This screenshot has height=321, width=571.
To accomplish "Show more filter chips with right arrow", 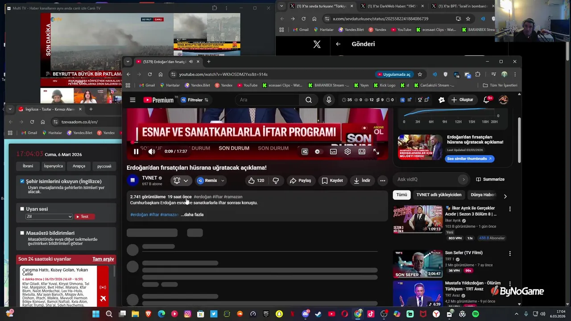I will pos(505,196).
